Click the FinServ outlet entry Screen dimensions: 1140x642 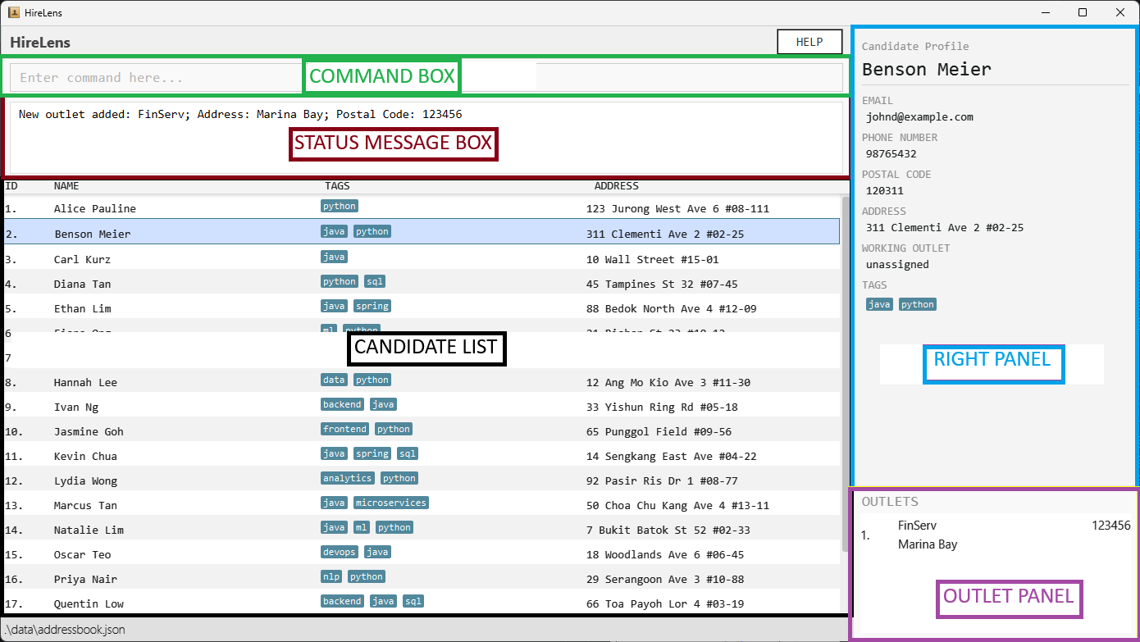[995, 535]
